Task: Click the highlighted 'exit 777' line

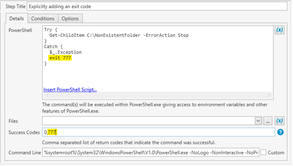Action: 60,58
